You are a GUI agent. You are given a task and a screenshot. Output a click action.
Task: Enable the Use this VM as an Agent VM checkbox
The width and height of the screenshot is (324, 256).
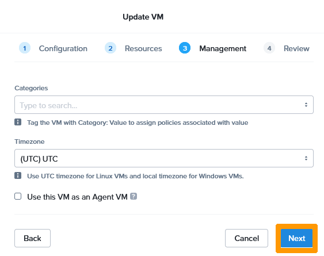pos(18,196)
